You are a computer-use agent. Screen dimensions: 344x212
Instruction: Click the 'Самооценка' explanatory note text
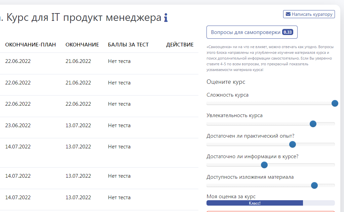point(269,58)
